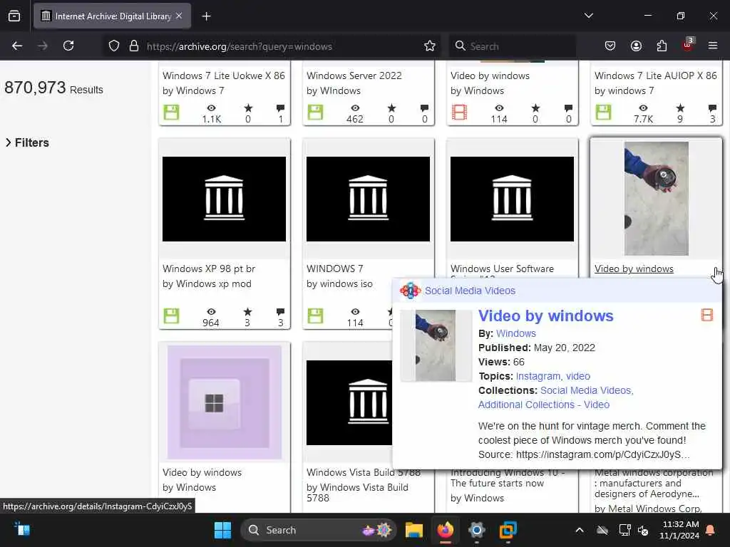Open the Settings gear taskbar icon

pyautogui.click(x=477, y=530)
